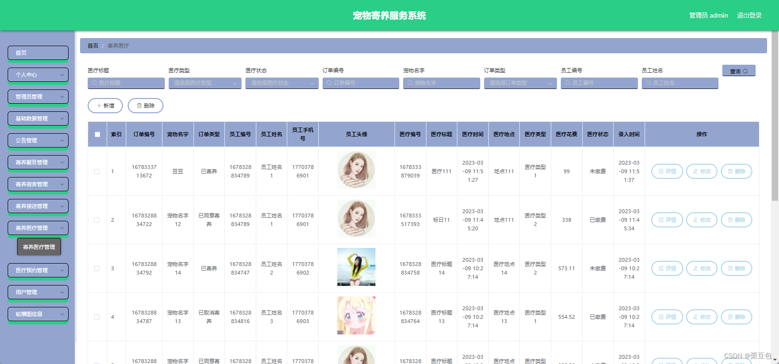Expand 寄养宿舍管理 sidebar menu
This screenshot has width=779, height=364.
click(38, 184)
